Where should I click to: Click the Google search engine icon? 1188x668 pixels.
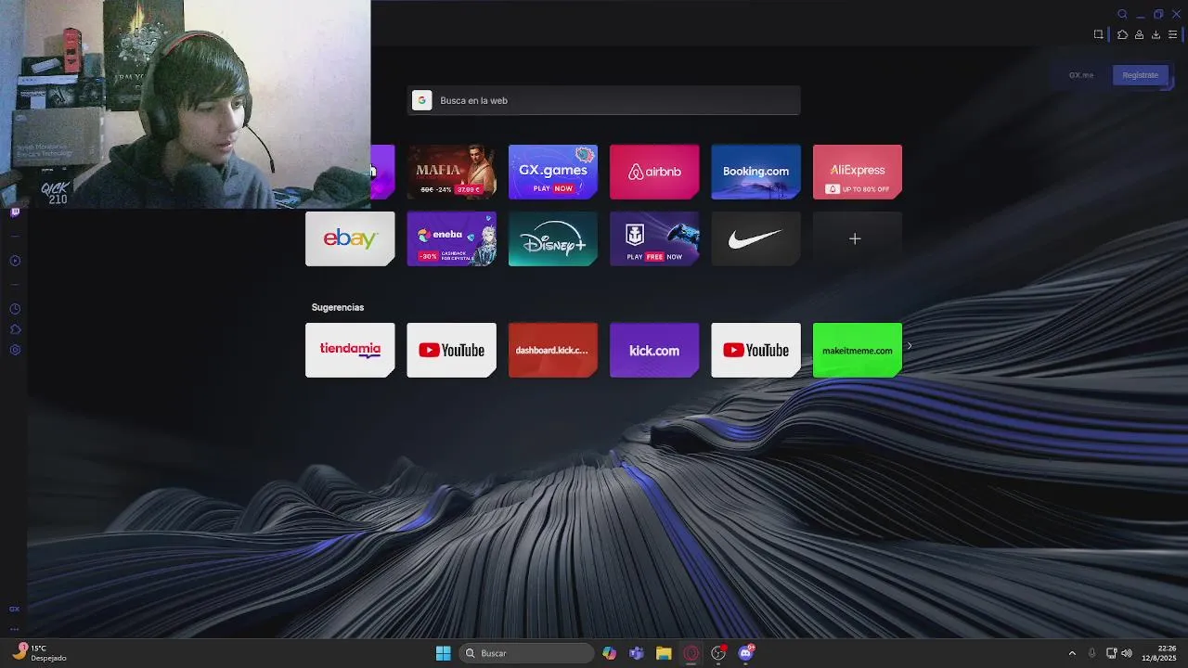pyautogui.click(x=422, y=100)
